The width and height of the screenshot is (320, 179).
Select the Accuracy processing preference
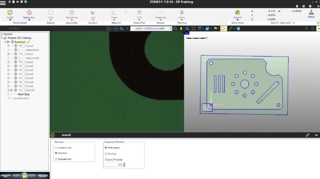click(x=106, y=154)
